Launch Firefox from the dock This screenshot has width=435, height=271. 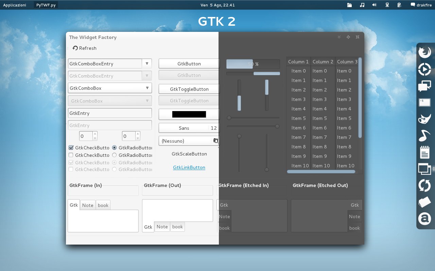(424, 52)
